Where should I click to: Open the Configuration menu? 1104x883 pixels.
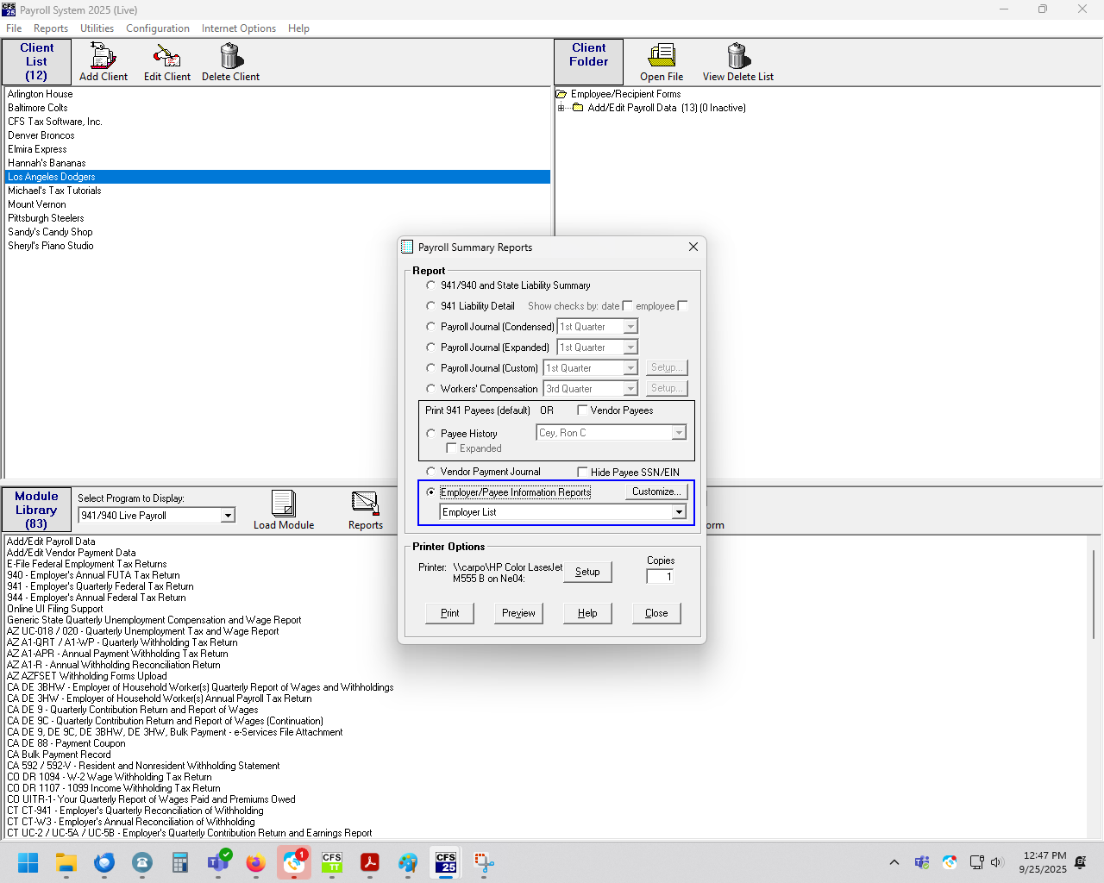pos(158,28)
